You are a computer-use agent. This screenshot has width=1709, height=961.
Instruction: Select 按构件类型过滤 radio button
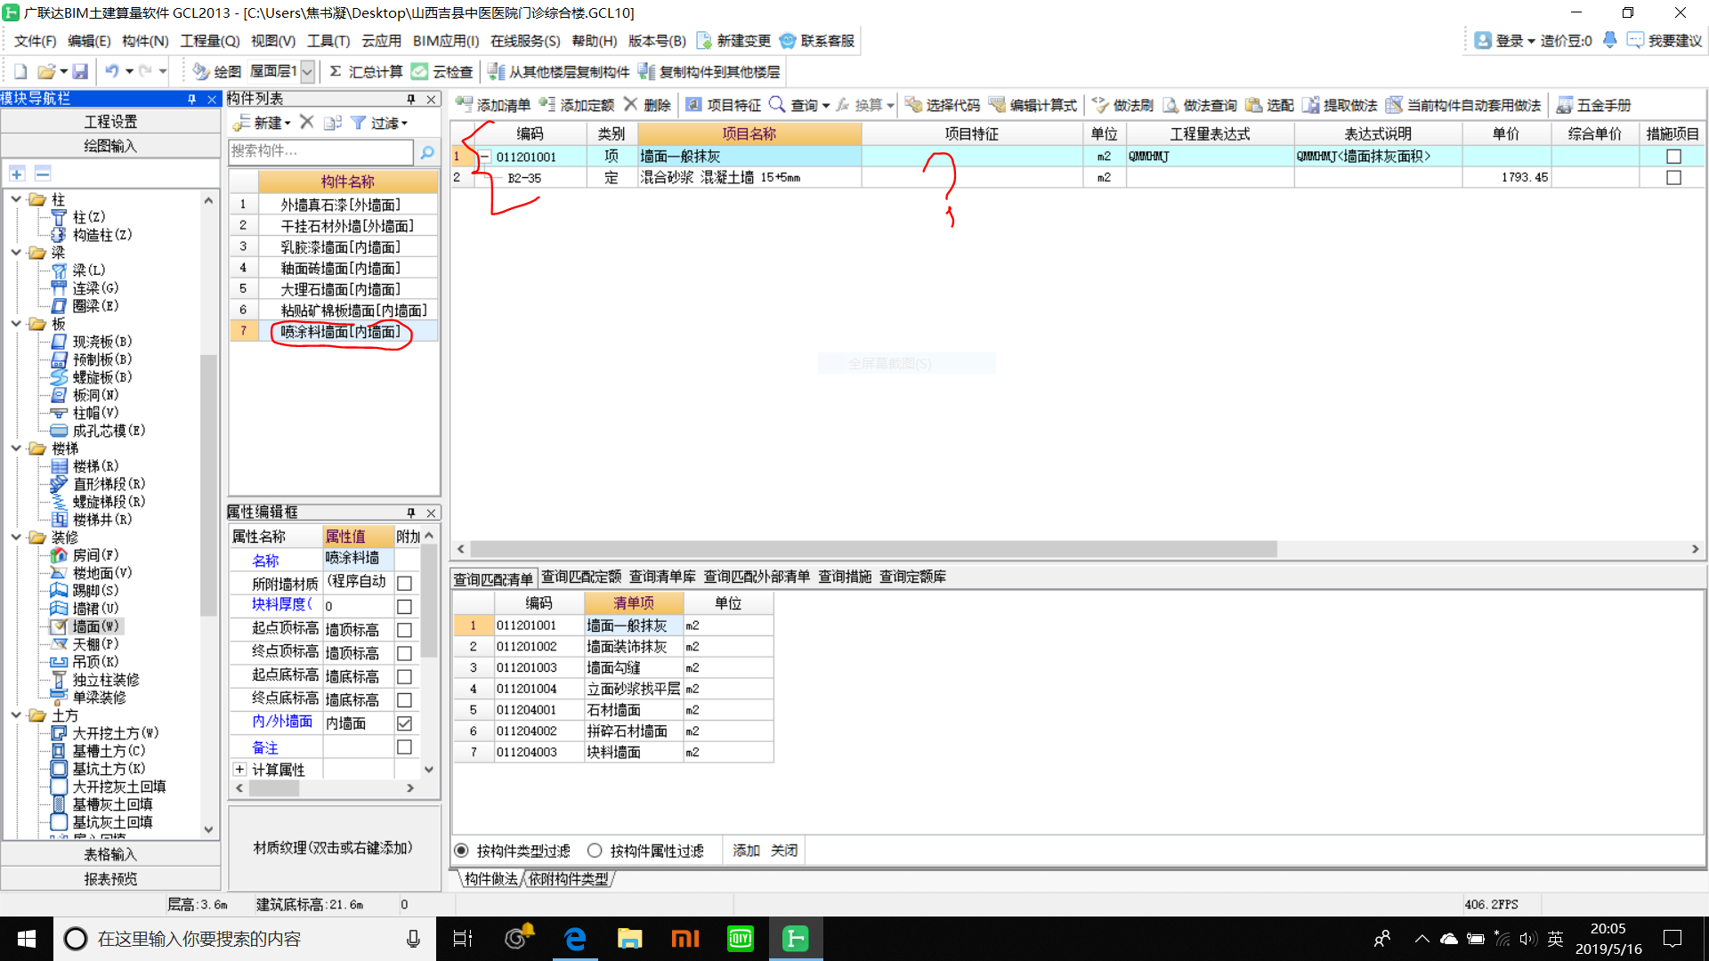[x=461, y=851]
